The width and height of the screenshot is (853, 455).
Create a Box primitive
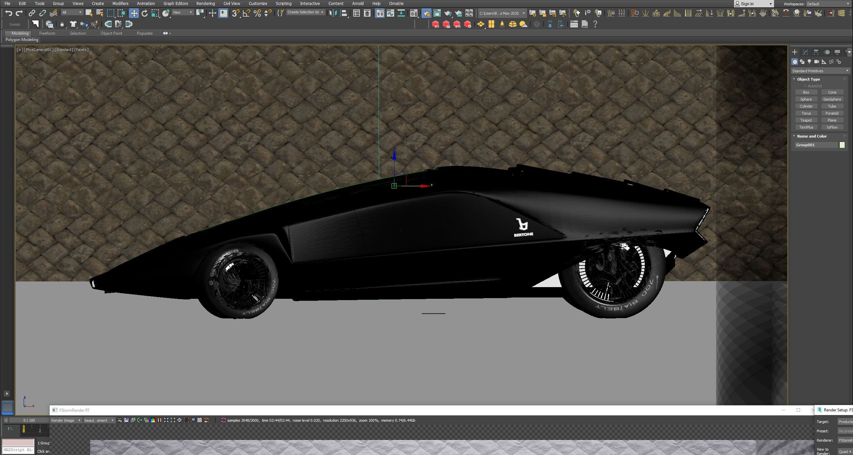(806, 92)
